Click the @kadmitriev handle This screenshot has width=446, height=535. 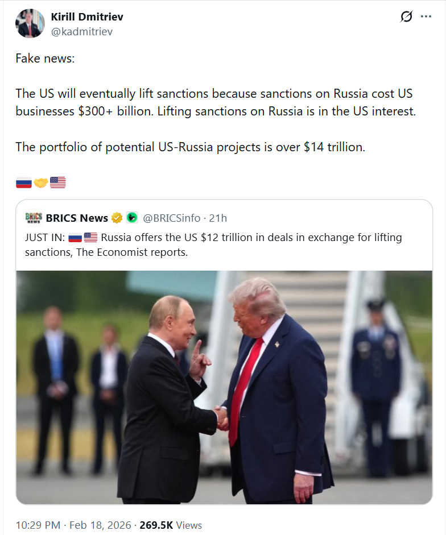(81, 31)
